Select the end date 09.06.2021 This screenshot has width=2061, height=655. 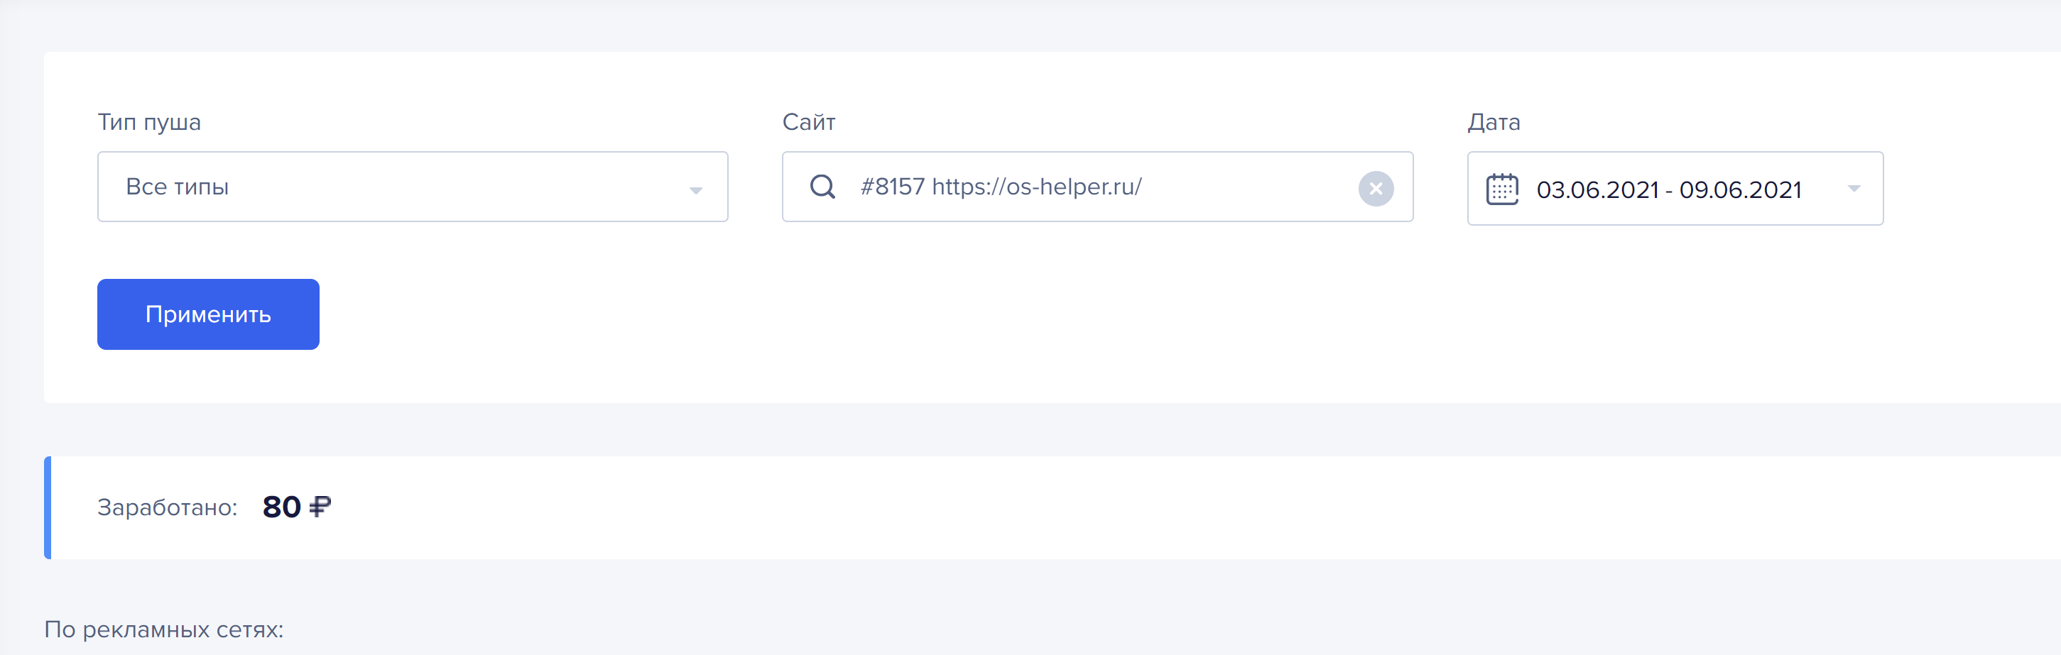(x=1740, y=189)
